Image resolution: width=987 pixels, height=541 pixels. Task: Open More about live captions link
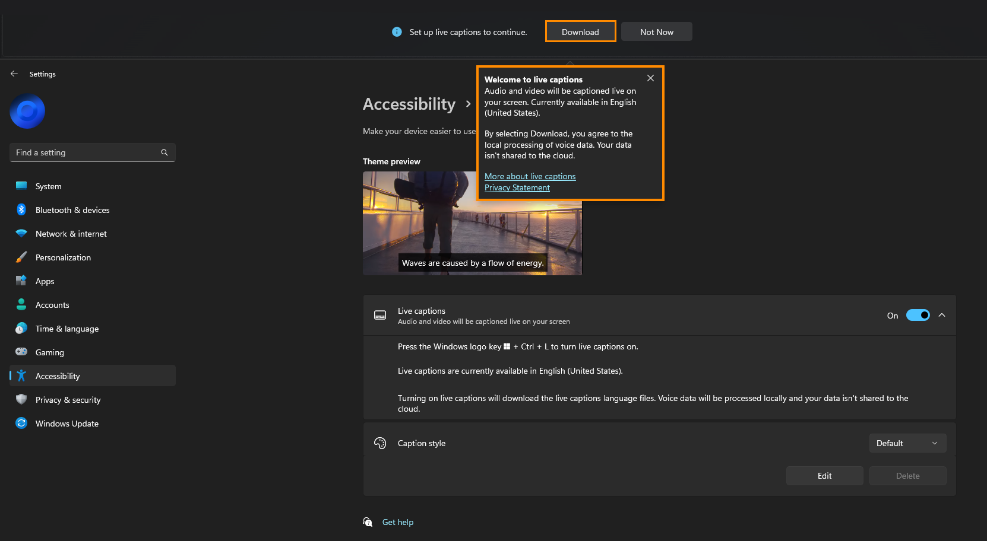[530, 176]
